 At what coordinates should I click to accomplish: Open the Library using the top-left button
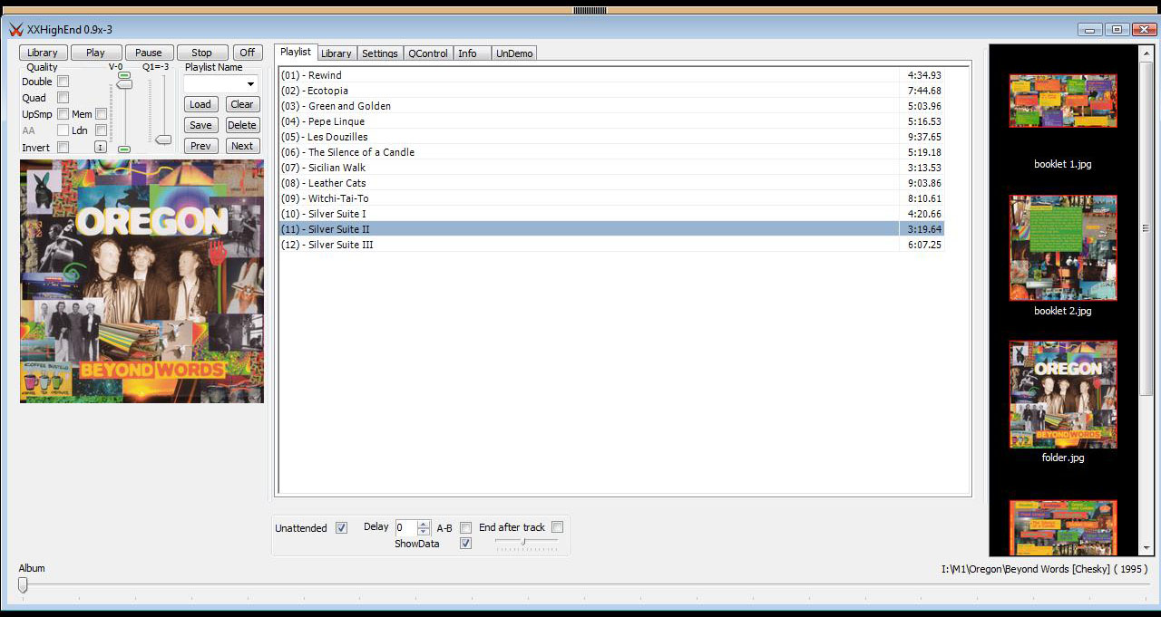[x=43, y=53]
